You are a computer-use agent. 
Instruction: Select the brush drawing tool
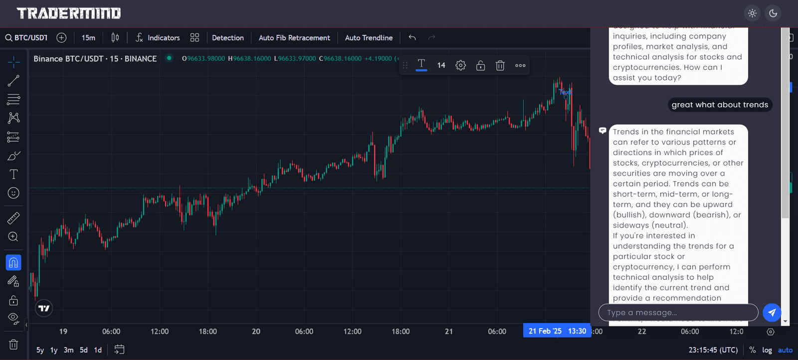pyautogui.click(x=13, y=156)
